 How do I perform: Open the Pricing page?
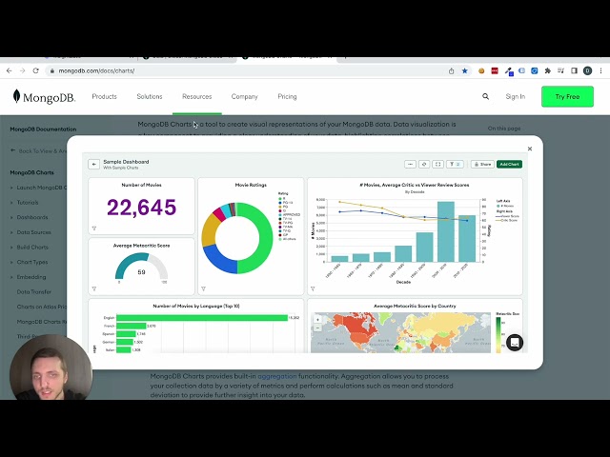click(x=287, y=96)
